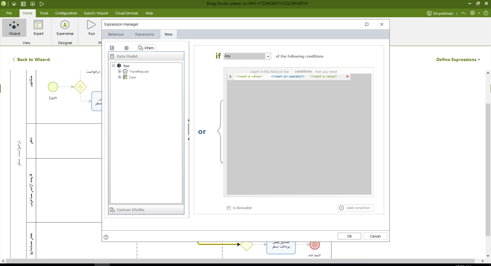Switch to Expert view
The width and height of the screenshot is (491, 266).
click(x=38, y=28)
